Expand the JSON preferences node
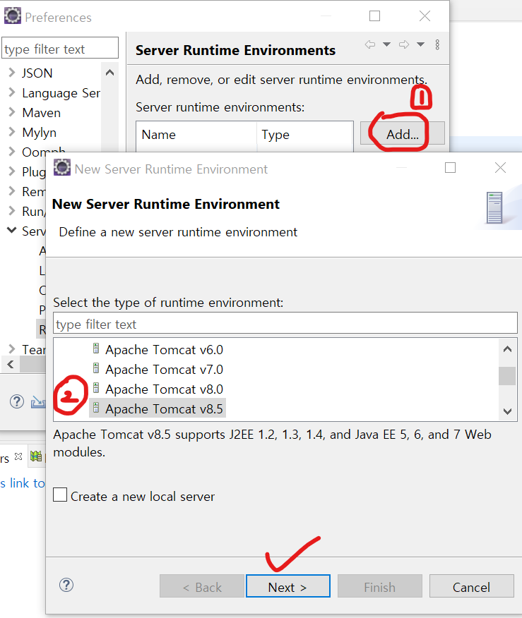The image size is (522, 618). tap(12, 73)
